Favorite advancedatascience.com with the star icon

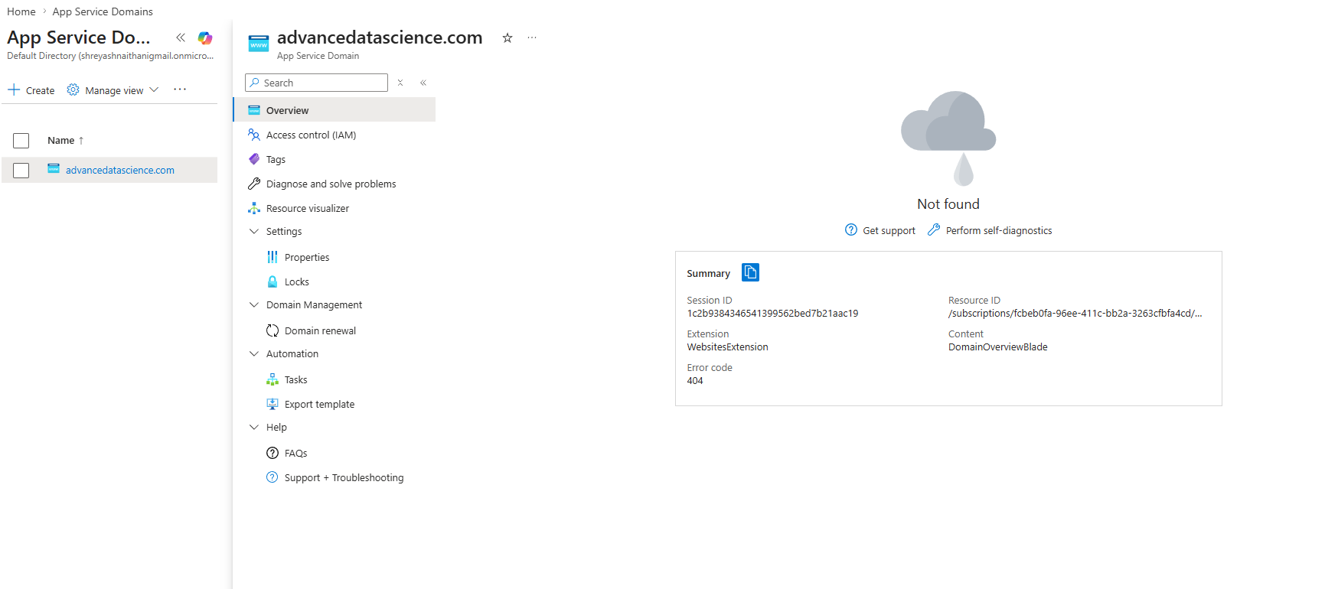507,37
